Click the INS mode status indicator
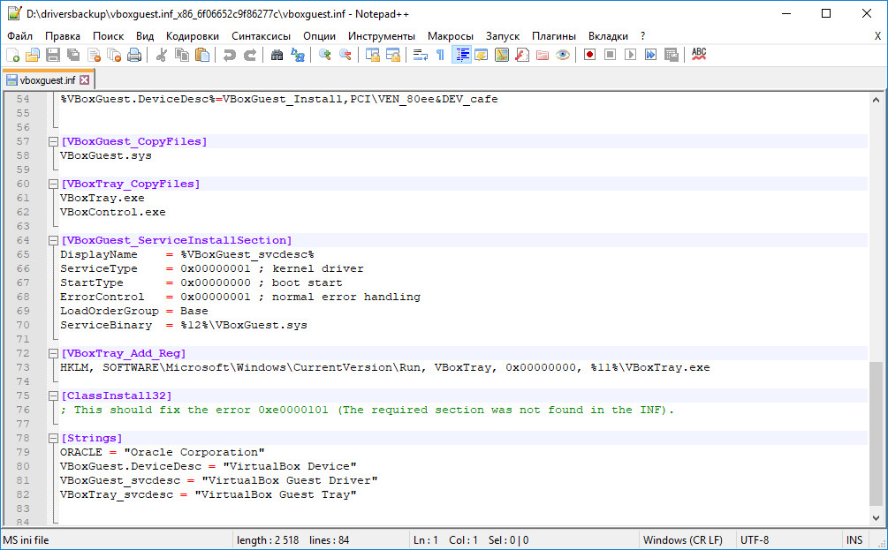The height and width of the screenshot is (550, 888). pyautogui.click(x=854, y=540)
